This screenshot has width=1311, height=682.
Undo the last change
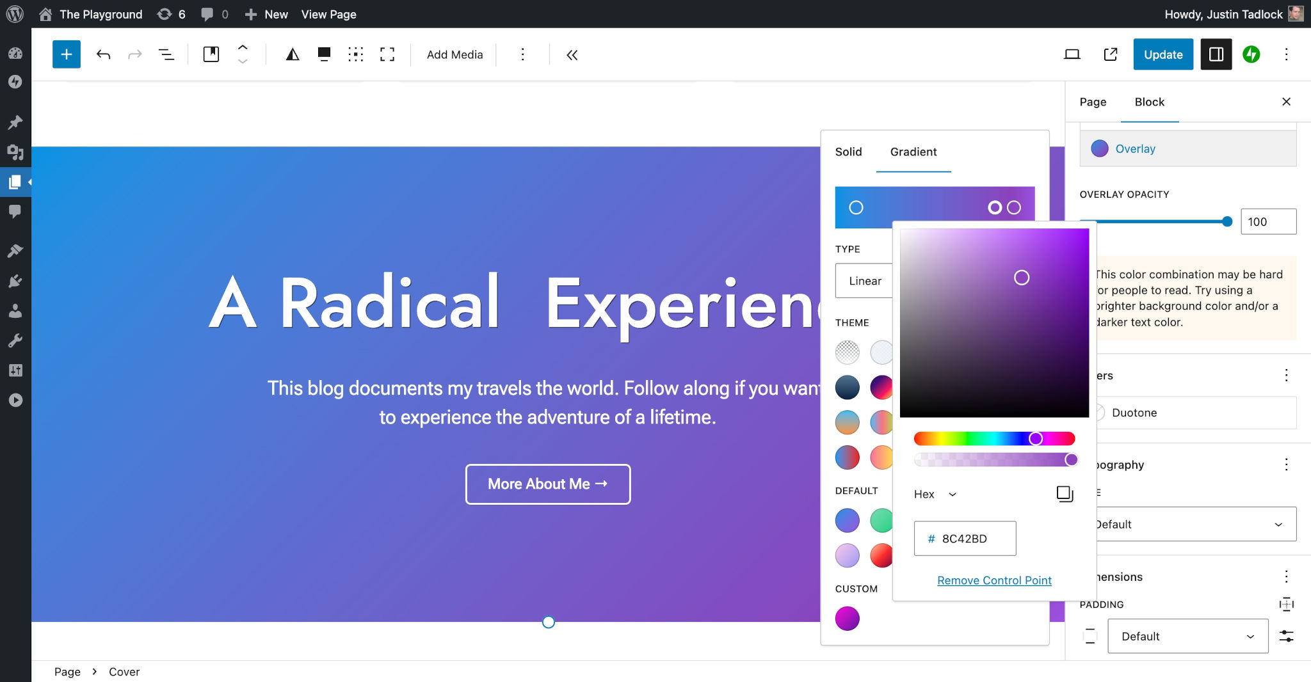[102, 54]
